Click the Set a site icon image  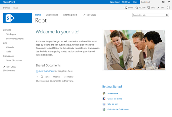(104, 104)
